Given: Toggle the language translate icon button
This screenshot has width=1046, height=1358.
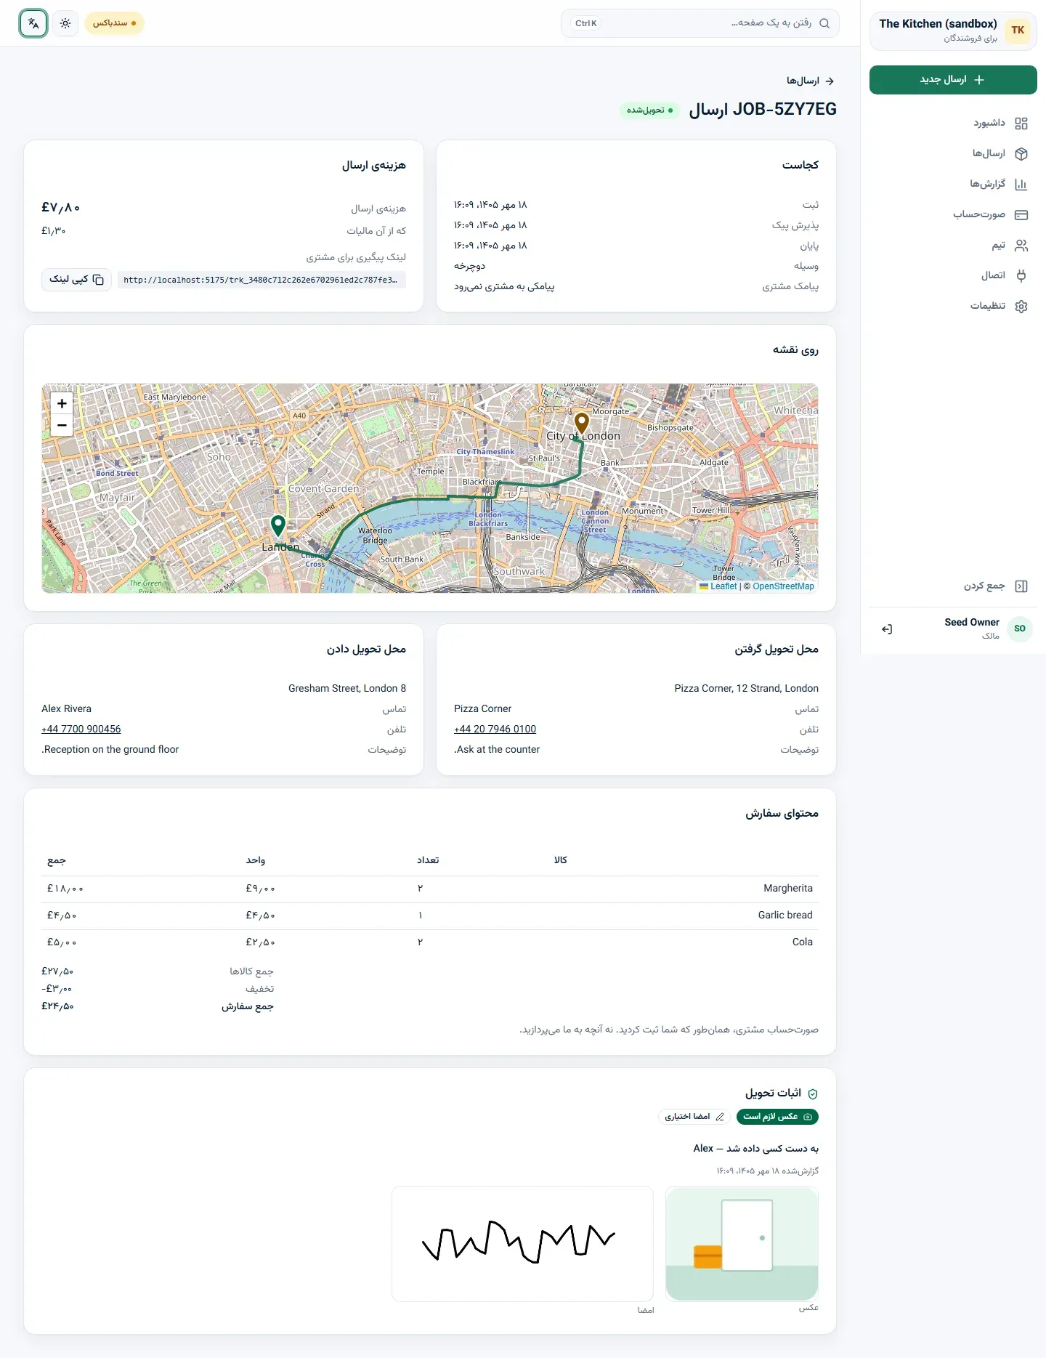Looking at the screenshot, I should (33, 23).
